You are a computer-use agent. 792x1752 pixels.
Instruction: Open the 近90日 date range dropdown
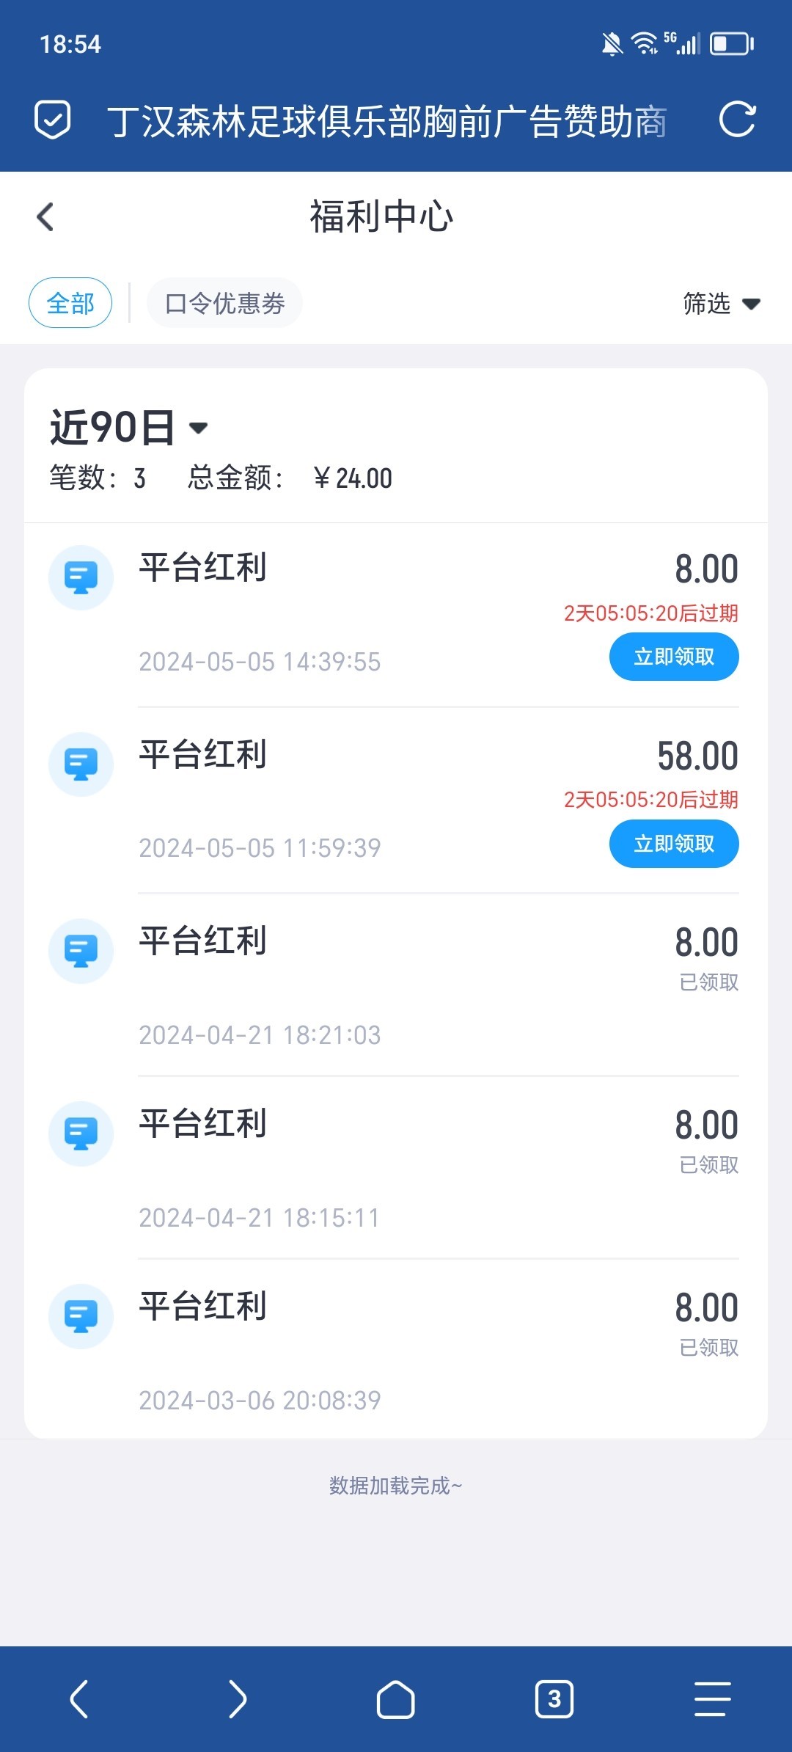click(129, 427)
